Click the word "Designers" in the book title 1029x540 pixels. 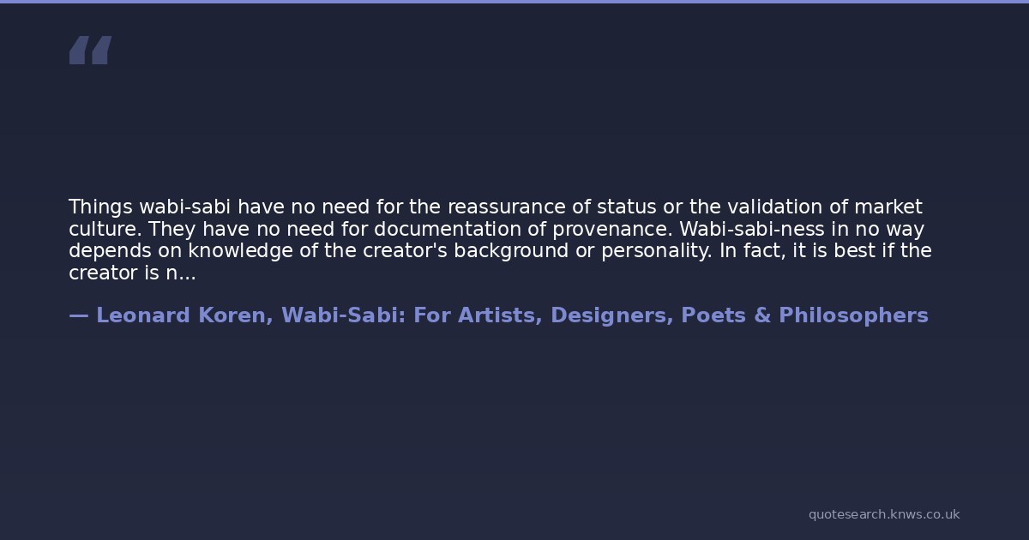coord(610,315)
